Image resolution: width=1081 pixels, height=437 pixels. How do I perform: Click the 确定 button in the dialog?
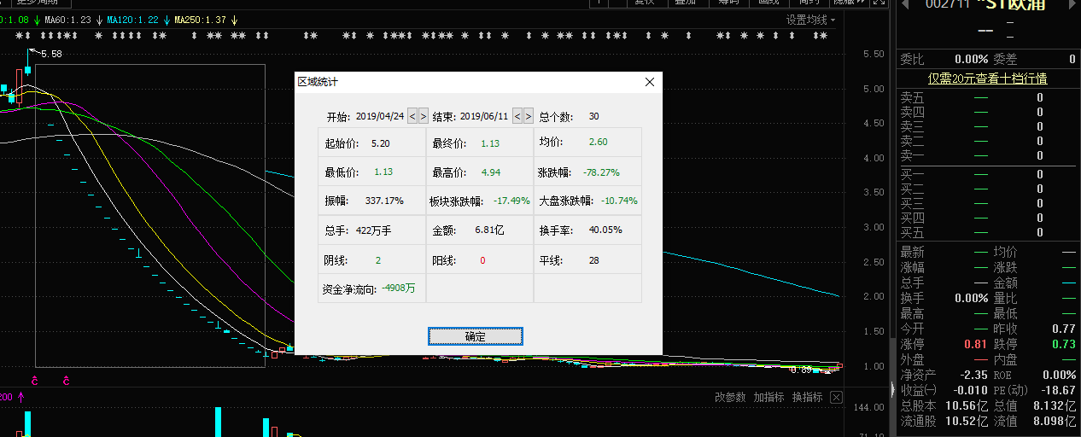[x=475, y=336]
